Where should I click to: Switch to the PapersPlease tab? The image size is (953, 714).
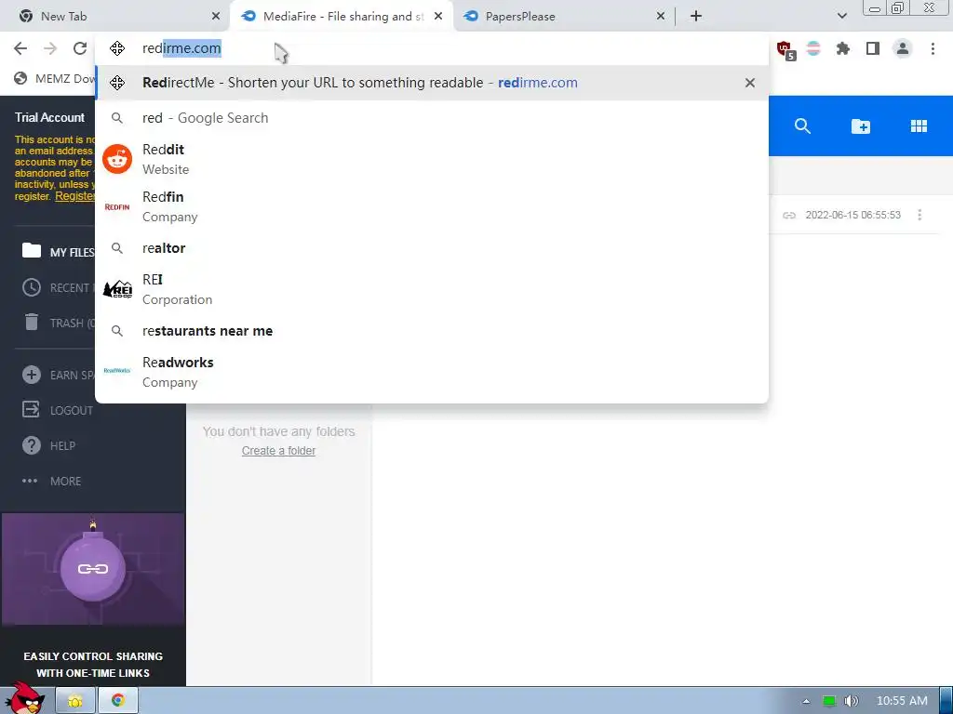click(x=564, y=17)
